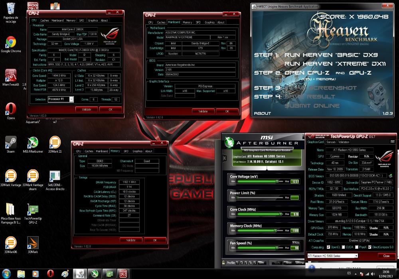Click the Afterburner Reset button

[288, 263]
